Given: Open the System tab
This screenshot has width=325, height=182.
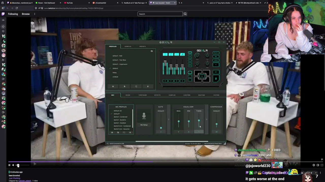Looking at the screenshot, I should coord(216,95).
